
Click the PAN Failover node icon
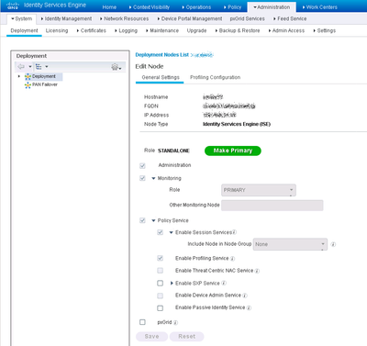pos(28,84)
